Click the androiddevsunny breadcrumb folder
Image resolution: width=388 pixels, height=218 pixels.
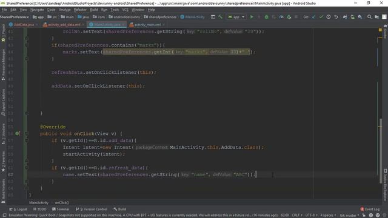[124, 17]
